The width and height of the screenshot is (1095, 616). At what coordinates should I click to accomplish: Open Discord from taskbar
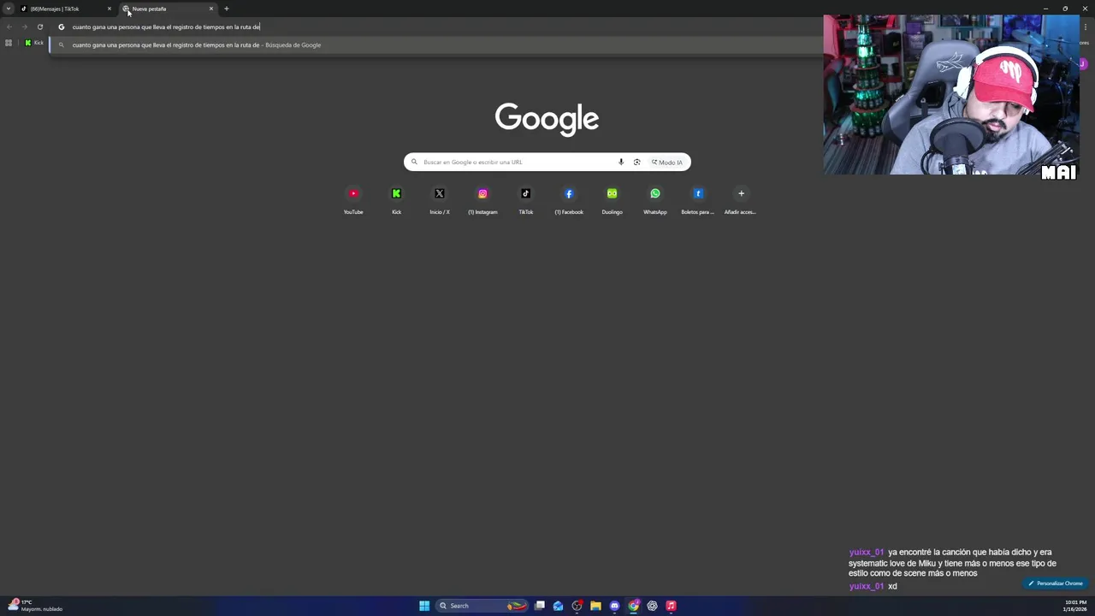pyautogui.click(x=614, y=606)
